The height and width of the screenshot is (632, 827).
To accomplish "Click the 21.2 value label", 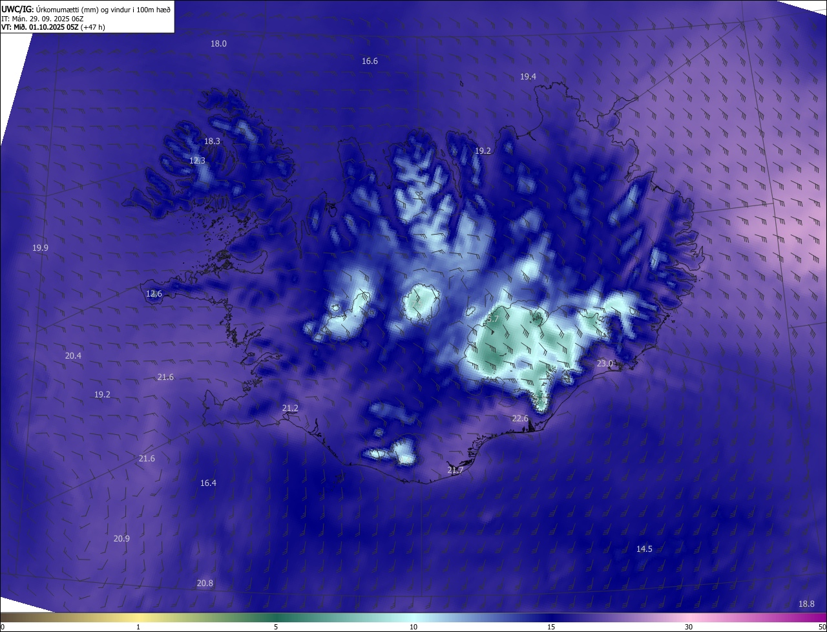I will point(290,408).
